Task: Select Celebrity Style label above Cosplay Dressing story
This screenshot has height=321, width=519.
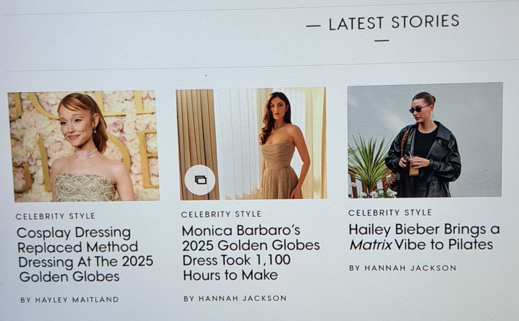Action: pos(56,216)
